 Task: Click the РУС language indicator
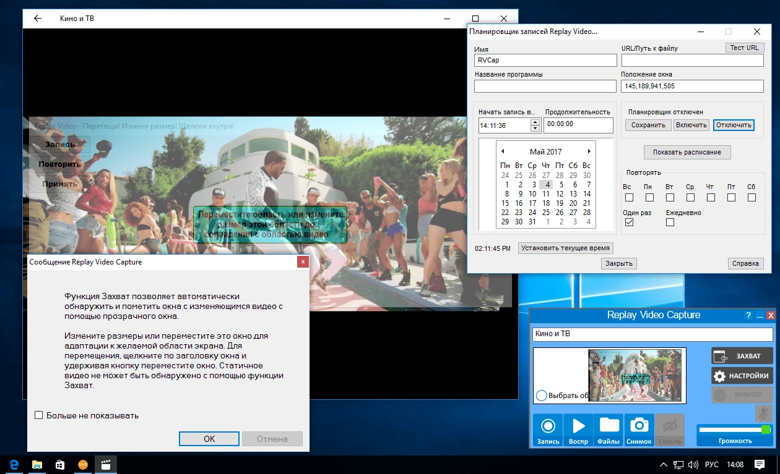pos(712,464)
